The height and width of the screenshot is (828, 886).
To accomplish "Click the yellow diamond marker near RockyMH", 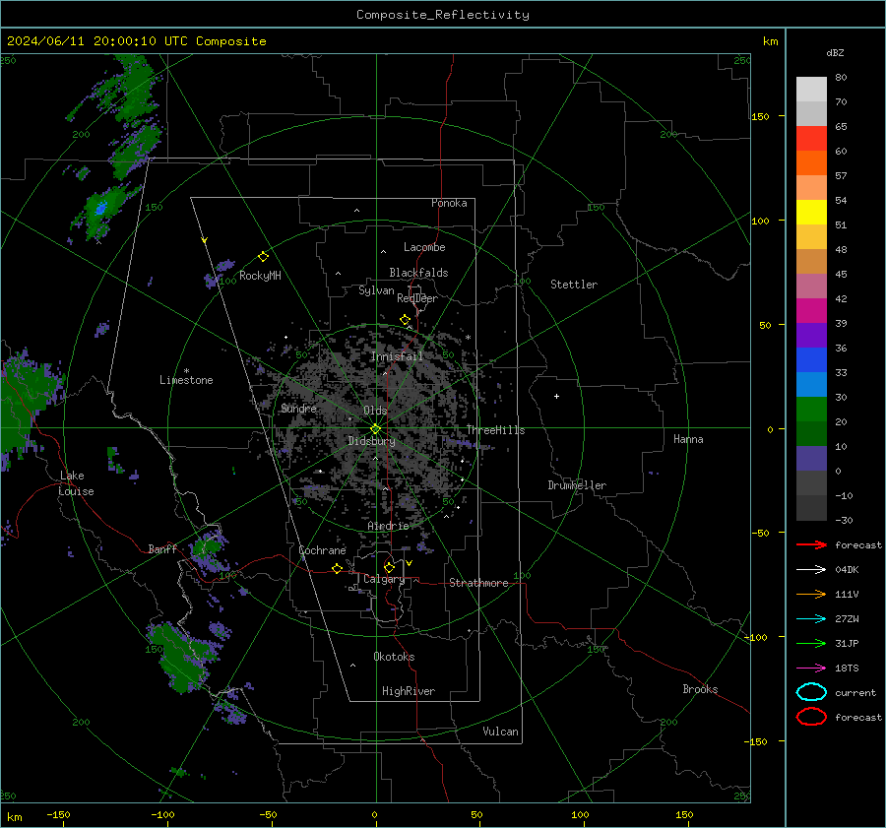I will coord(263,257).
